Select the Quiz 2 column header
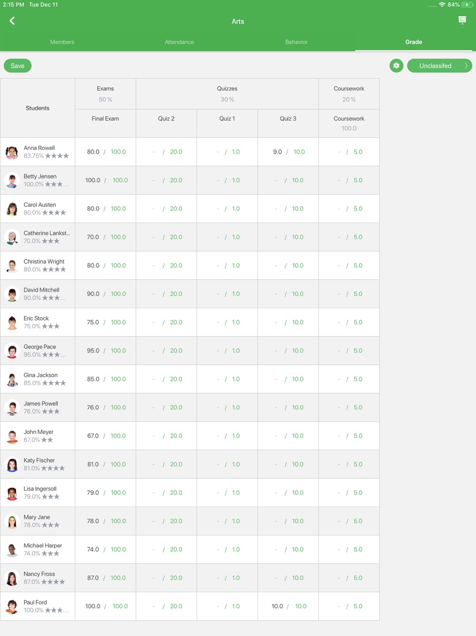The width and height of the screenshot is (476, 636). pos(166,119)
